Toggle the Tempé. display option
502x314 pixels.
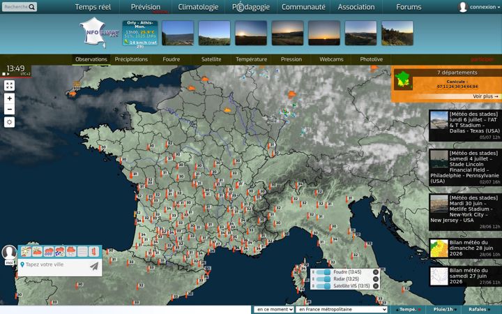[408, 310]
